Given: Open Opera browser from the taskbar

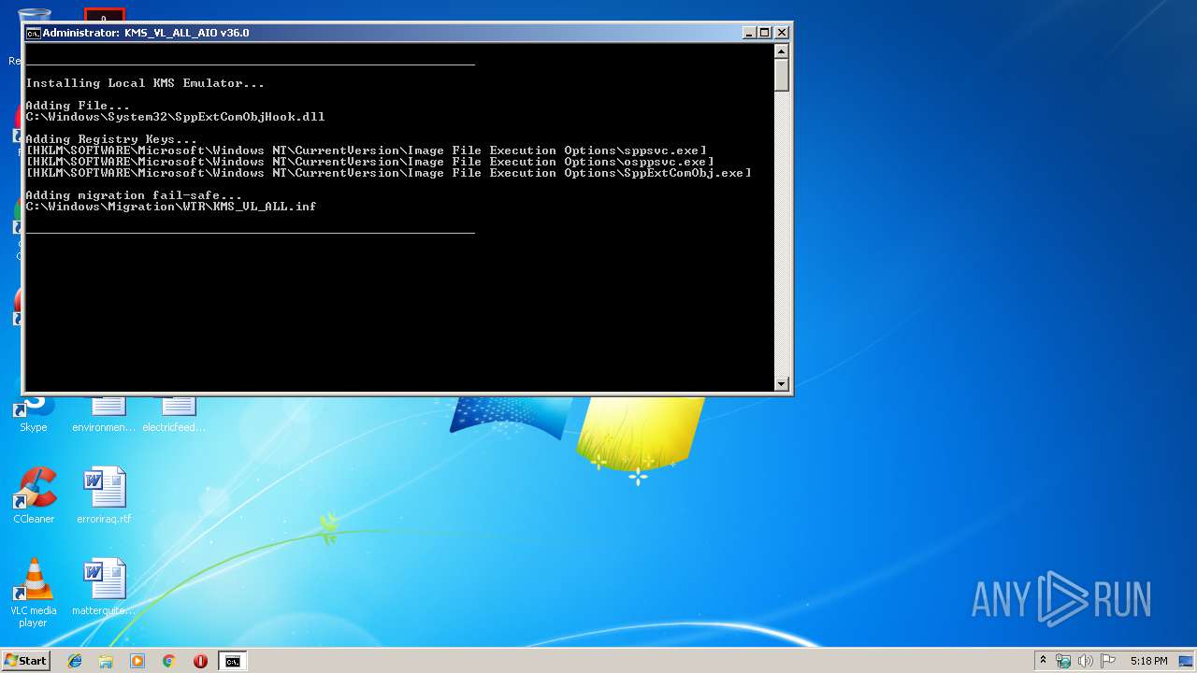Looking at the screenshot, I should pyautogui.click(x=200, y=661).
